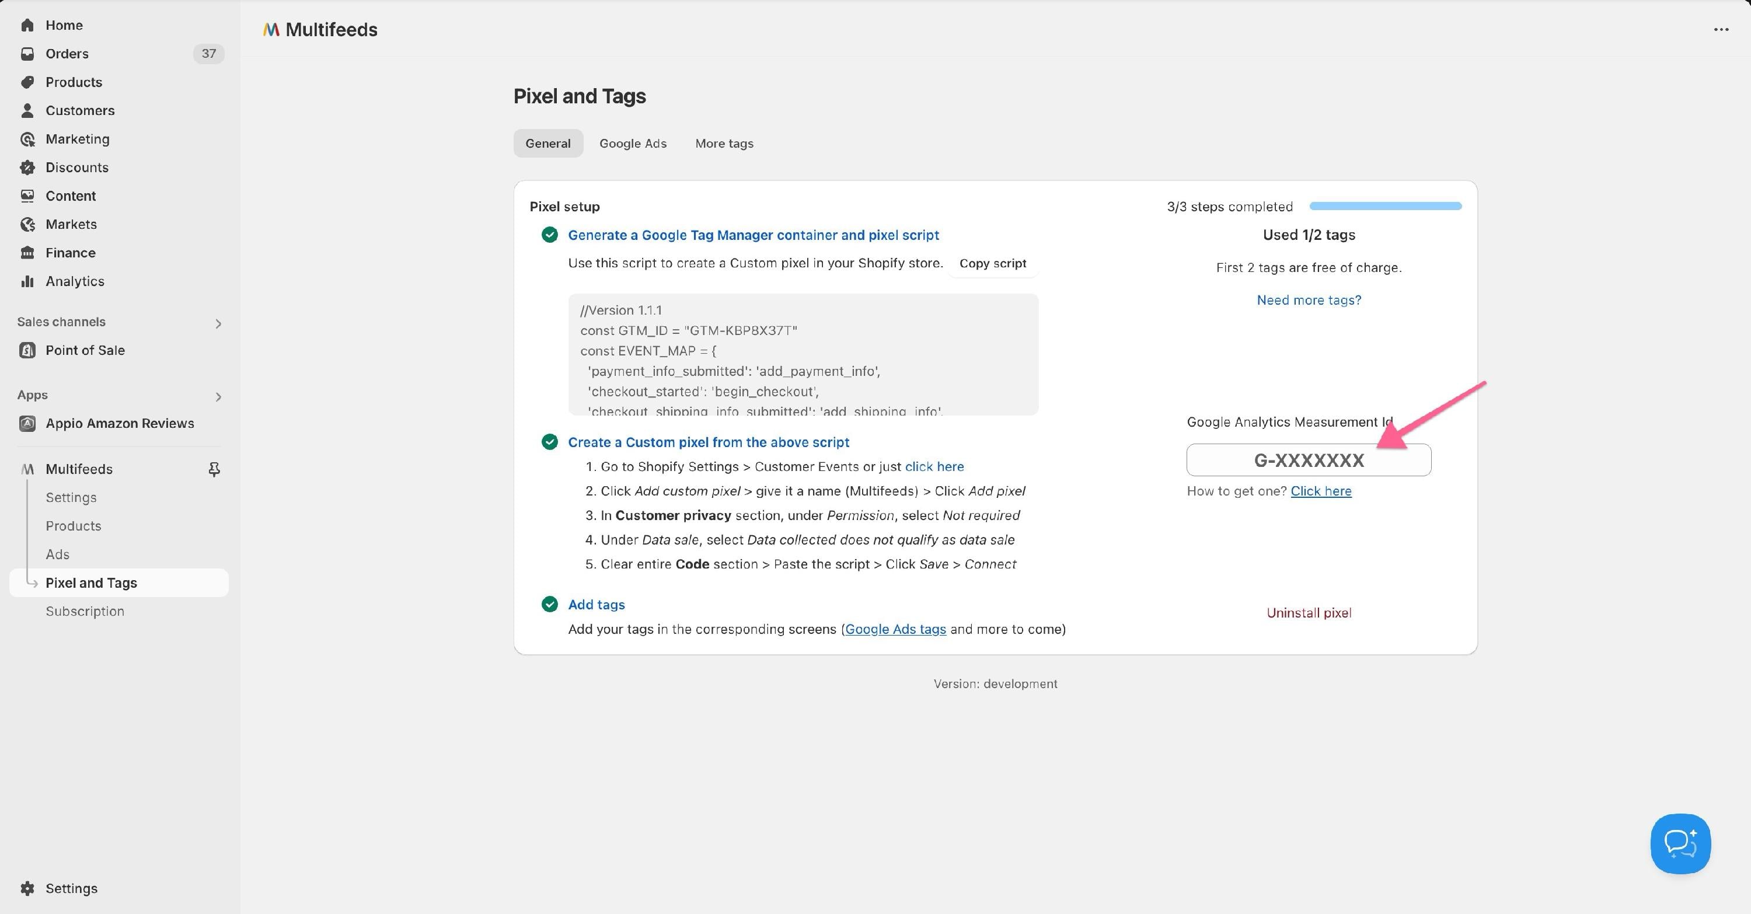Viewport: 1751px width, 914px height.
Task: Click the steps completed progress bar
Action: 1385,206
